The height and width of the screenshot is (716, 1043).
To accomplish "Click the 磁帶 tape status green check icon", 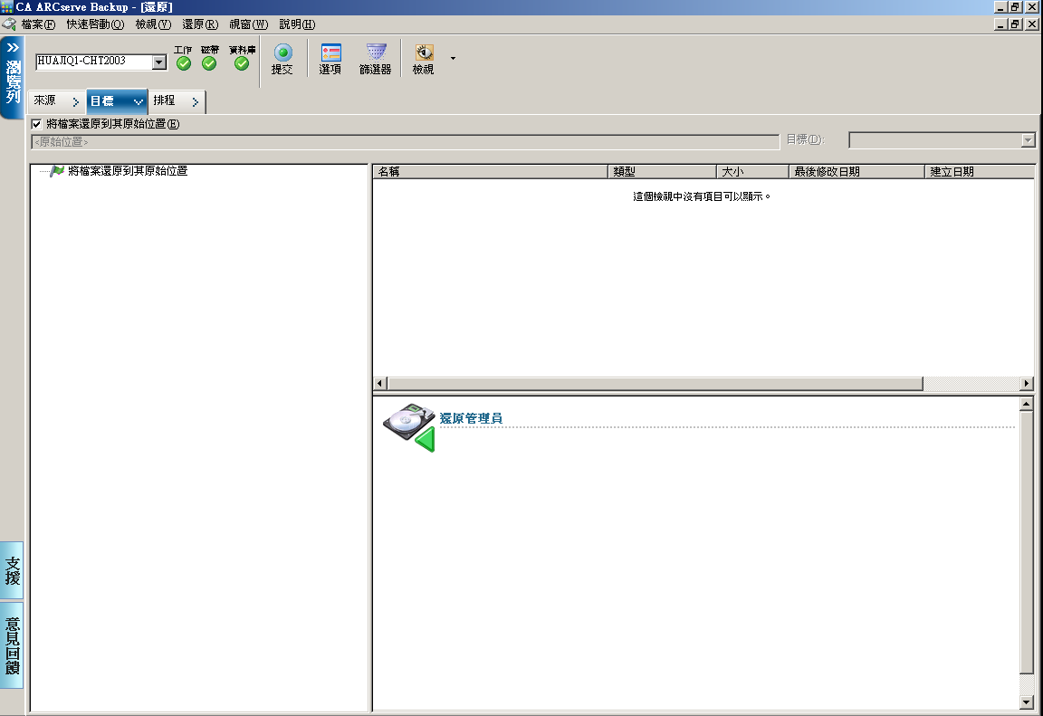I will click(209, 63).
